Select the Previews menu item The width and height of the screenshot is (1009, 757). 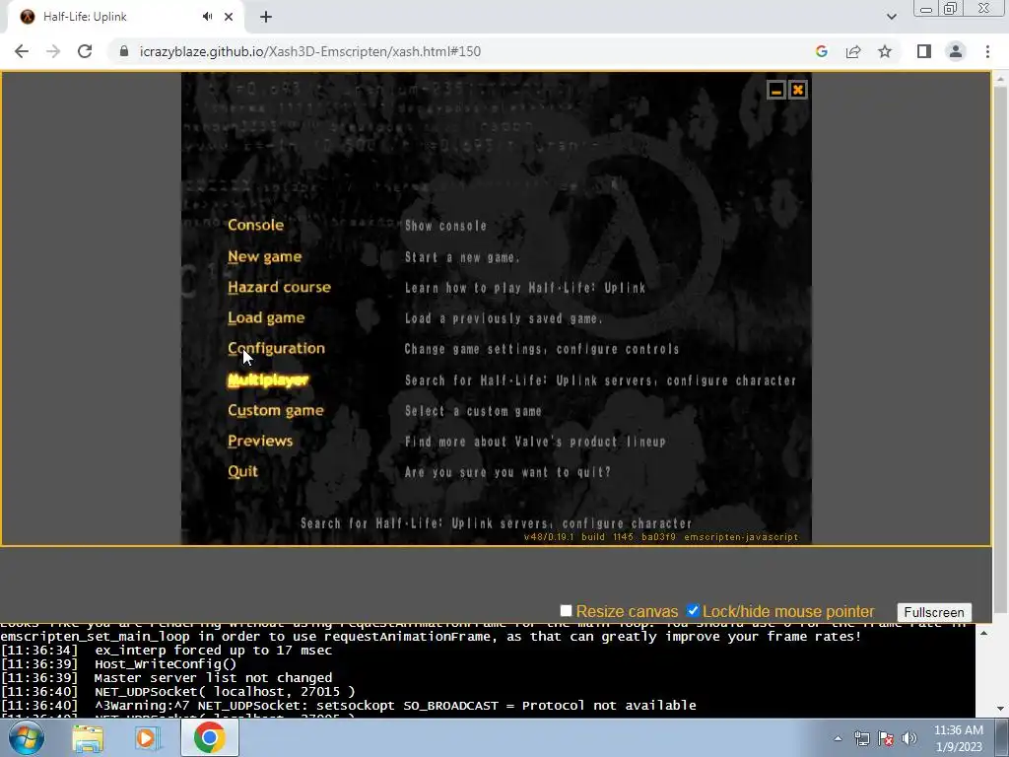pyautogui.click(x=260, y=441)
